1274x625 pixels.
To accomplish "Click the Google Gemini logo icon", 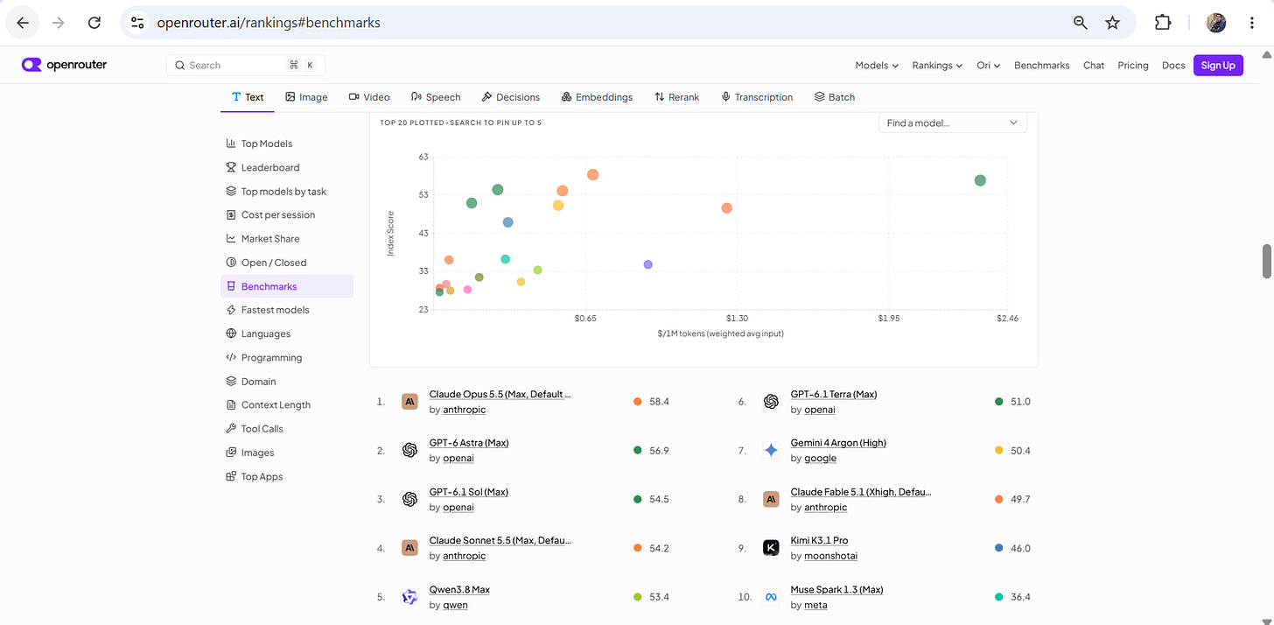I will 771,450.
